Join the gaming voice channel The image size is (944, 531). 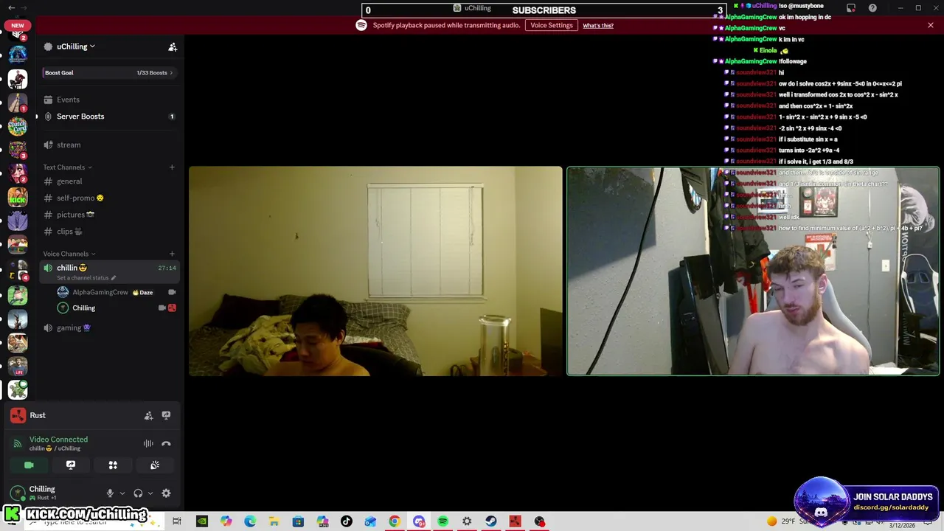click(108, 328)
